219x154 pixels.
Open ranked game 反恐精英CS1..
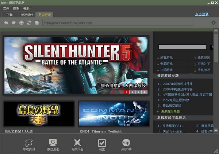coord(173,126)
